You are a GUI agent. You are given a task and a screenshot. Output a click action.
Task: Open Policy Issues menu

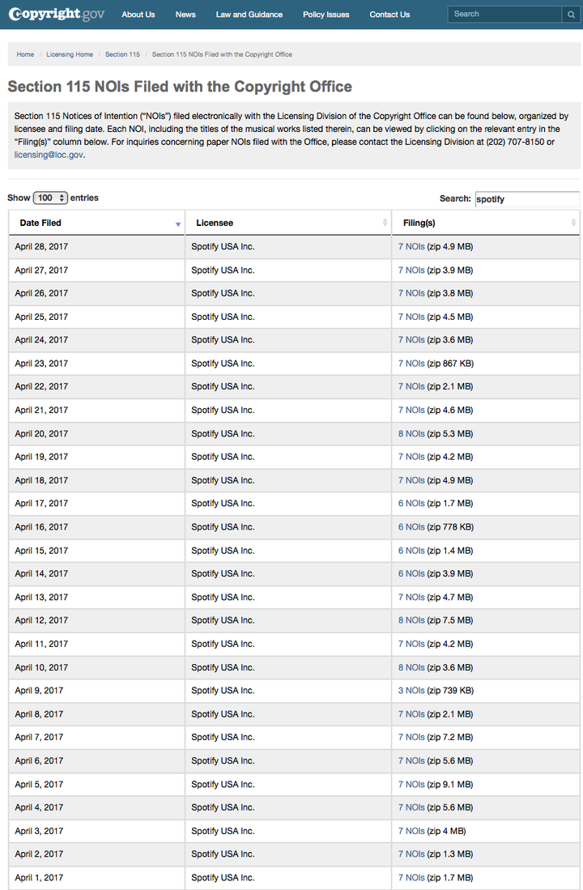(x=326, y=15)
